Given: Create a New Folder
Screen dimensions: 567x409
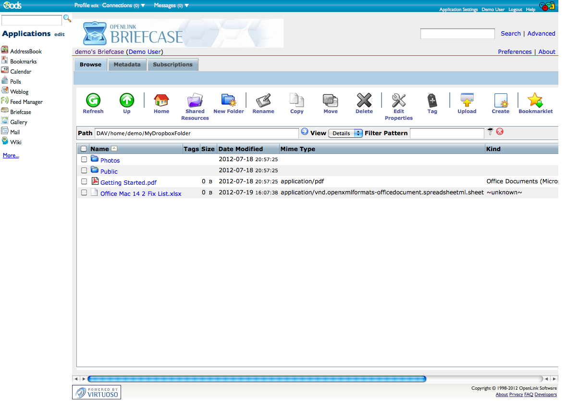Looking at the screenshot, I should 228,101.
